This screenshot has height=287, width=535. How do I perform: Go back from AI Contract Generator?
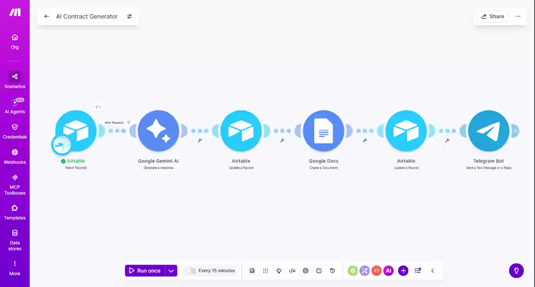(x=46, y=17)
